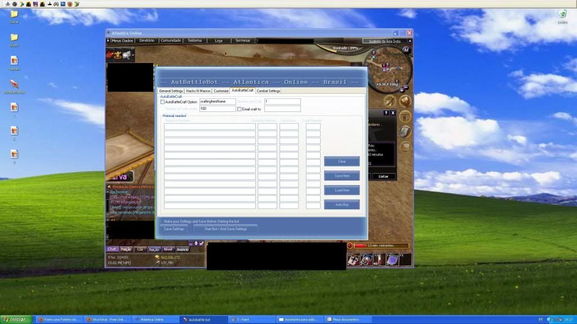Open the Salvar folder on desktop
The image size is (577, 324).
14,14
